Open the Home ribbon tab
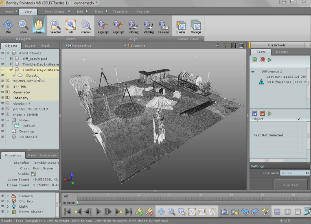This screenshot has height=224, width=311. click(9, 11)
